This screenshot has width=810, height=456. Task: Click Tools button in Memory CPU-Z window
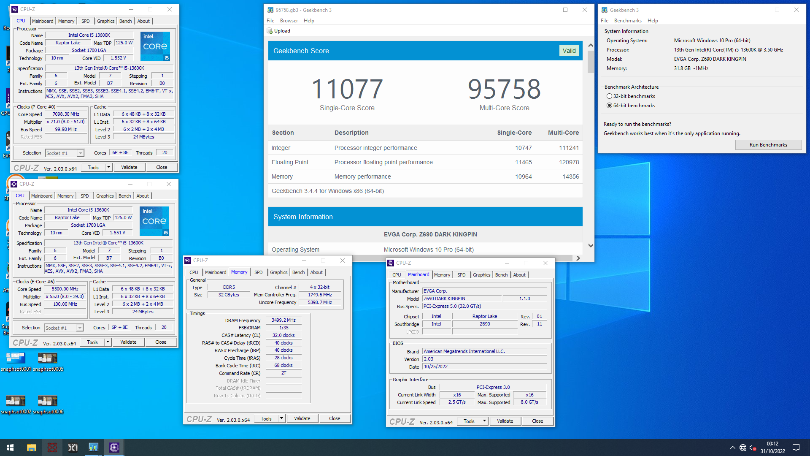pyautogui.click(x=266, y=418)
